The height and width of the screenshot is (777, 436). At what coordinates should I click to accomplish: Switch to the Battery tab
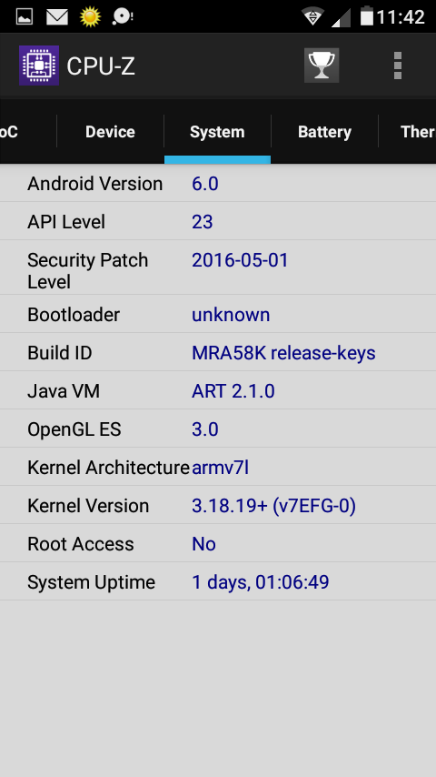(x=324, y=132)
